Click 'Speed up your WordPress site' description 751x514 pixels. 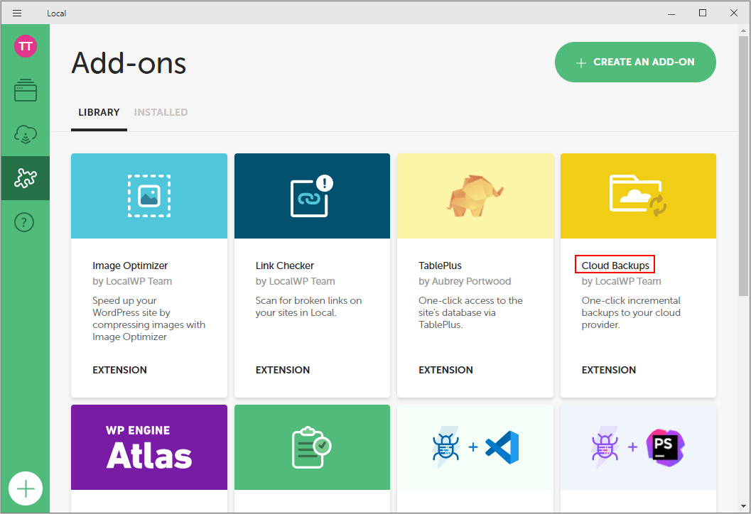point(148,319)
